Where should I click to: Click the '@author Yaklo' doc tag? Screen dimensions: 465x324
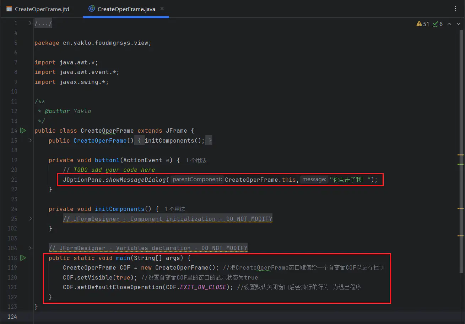click(68, 111)
